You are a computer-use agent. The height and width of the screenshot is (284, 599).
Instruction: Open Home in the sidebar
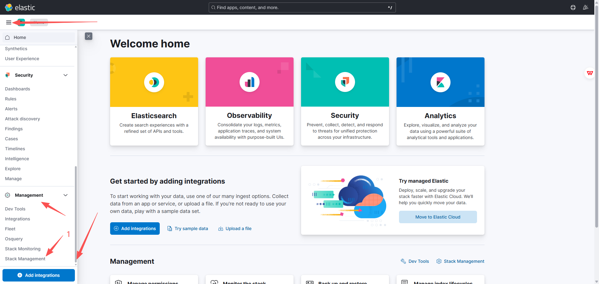tap(39, 37)
